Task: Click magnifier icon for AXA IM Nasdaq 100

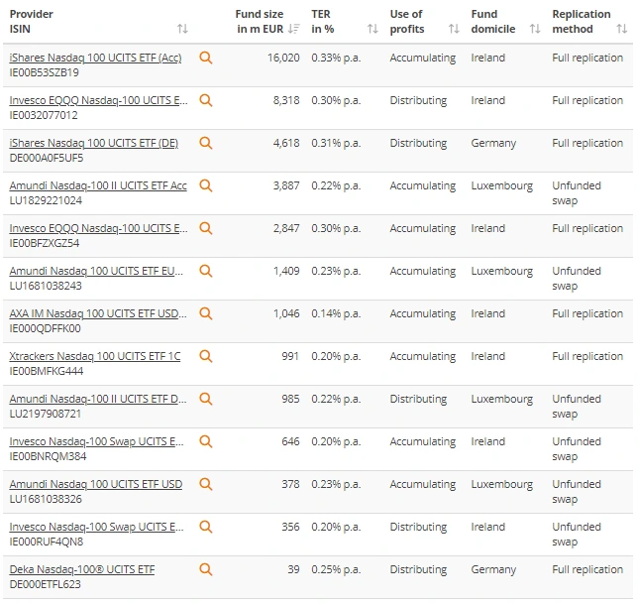Action: [205, 313]
